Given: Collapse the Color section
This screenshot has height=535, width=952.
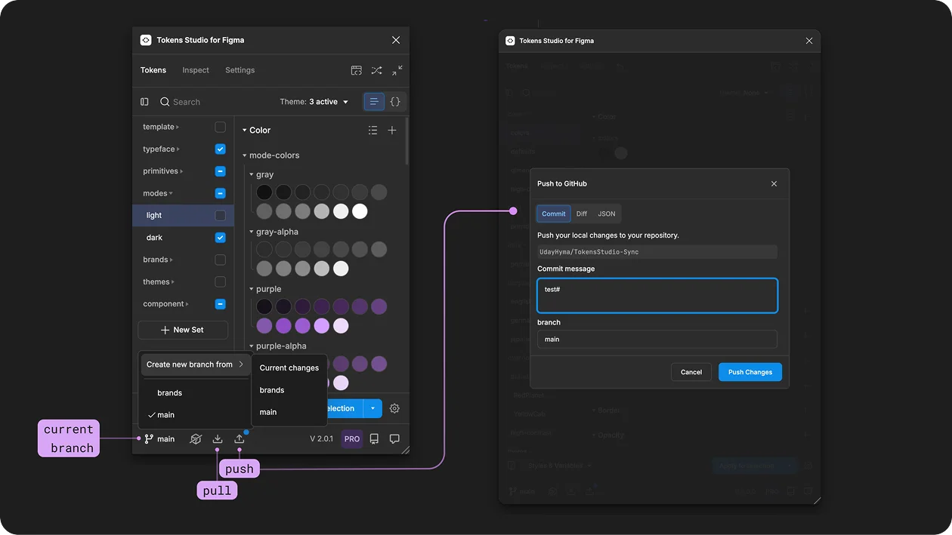Looking at the screenshot, I should tap(245, 131).
